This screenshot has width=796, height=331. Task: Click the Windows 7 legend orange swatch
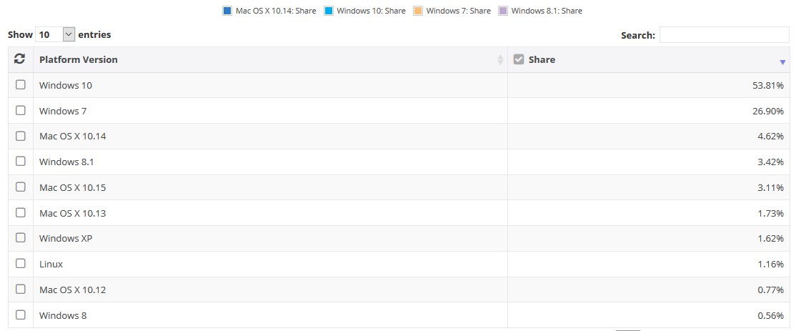[x=418, y=11]
